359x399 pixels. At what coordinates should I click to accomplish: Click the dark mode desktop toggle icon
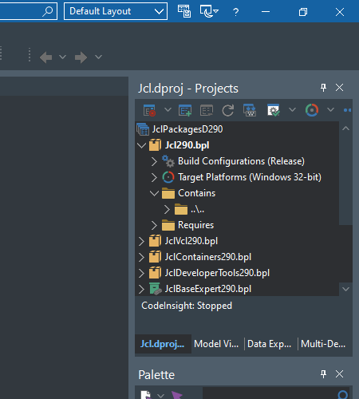pyautogui.click(x=209, y=11)
